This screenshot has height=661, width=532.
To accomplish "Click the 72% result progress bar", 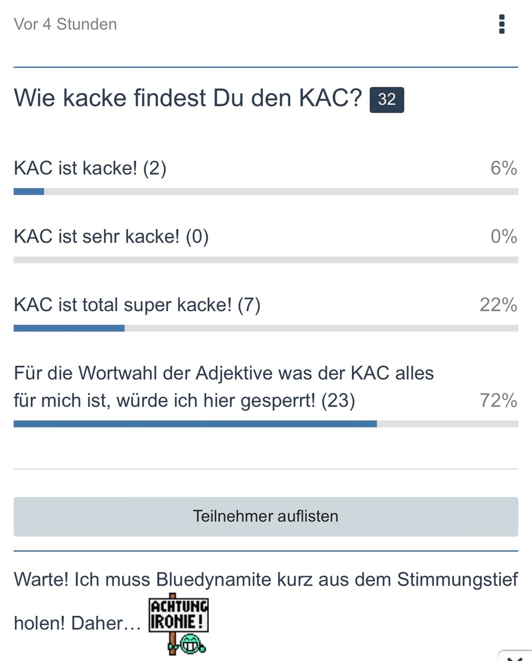I will pyautogui.click(x=266, y=424).
